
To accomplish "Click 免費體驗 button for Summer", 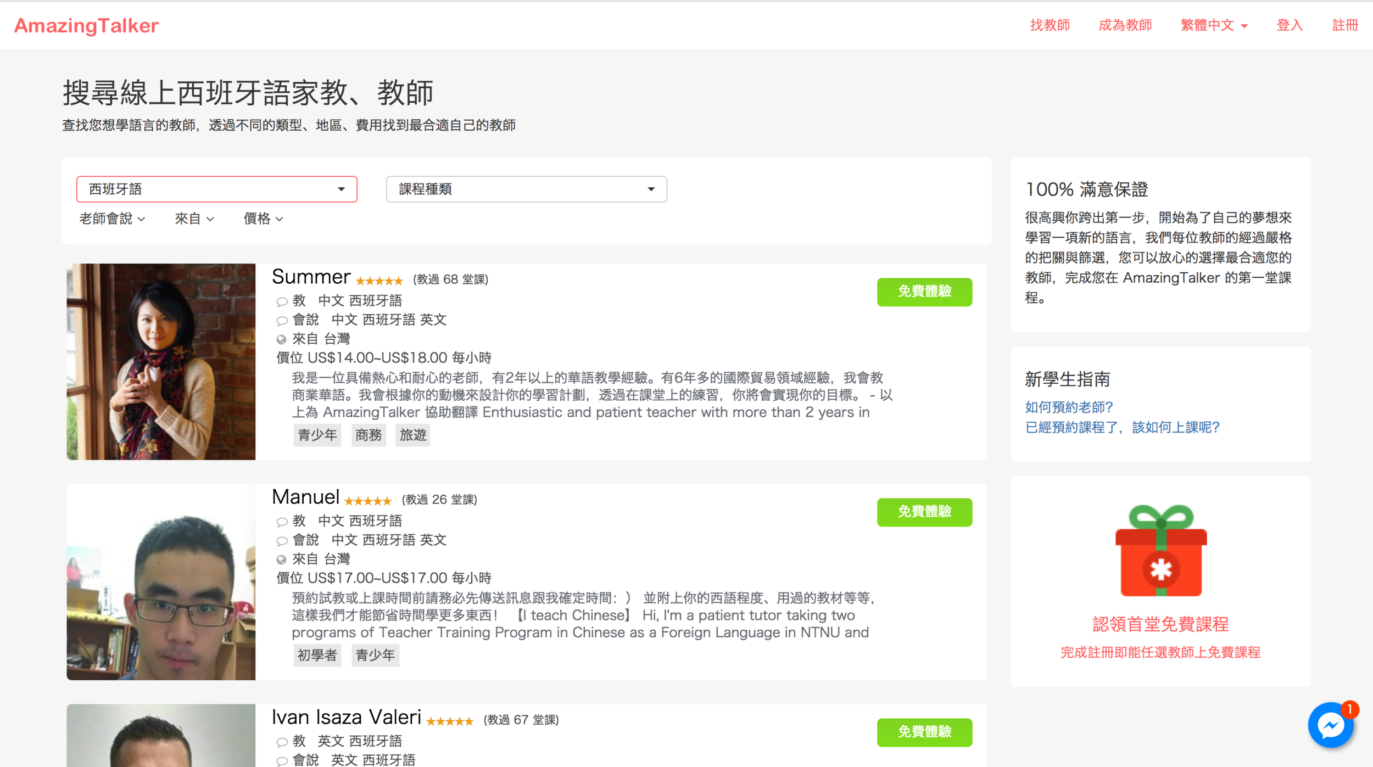I will tap(924, 292).
